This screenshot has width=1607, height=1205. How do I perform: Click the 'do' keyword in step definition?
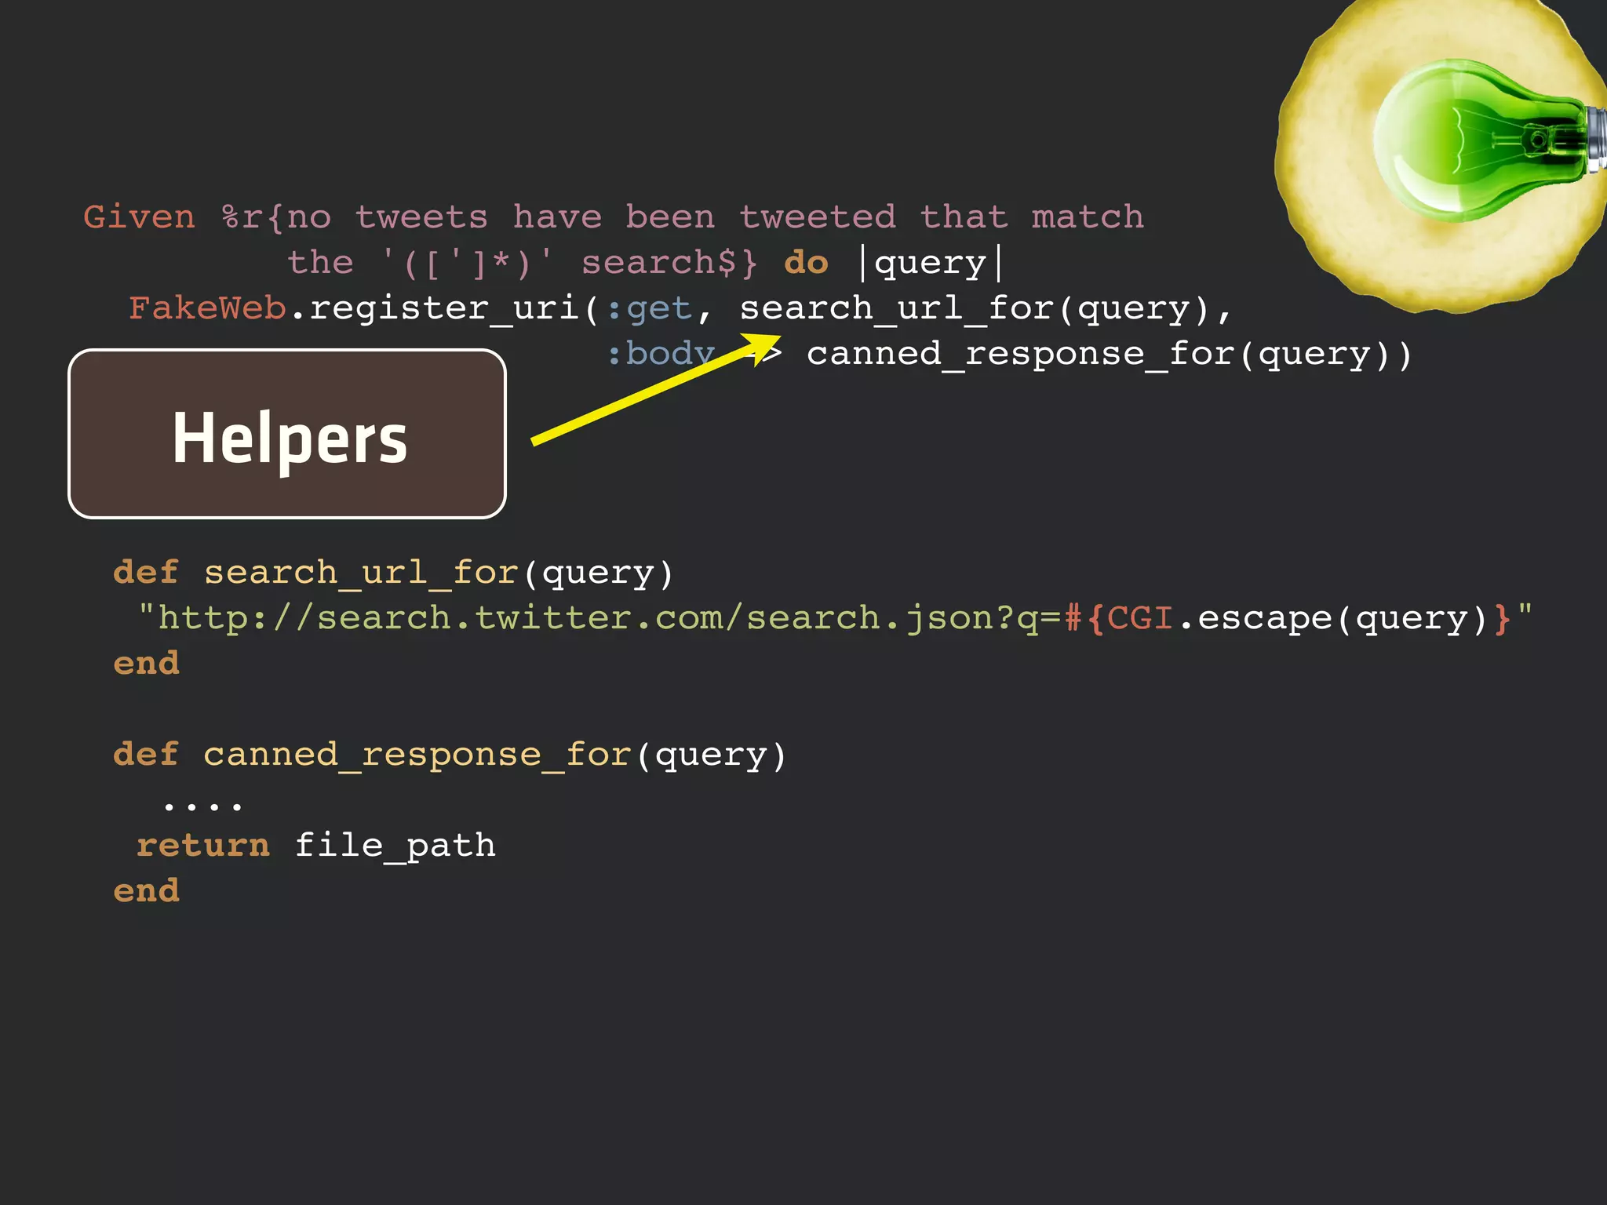pos(807,264)
